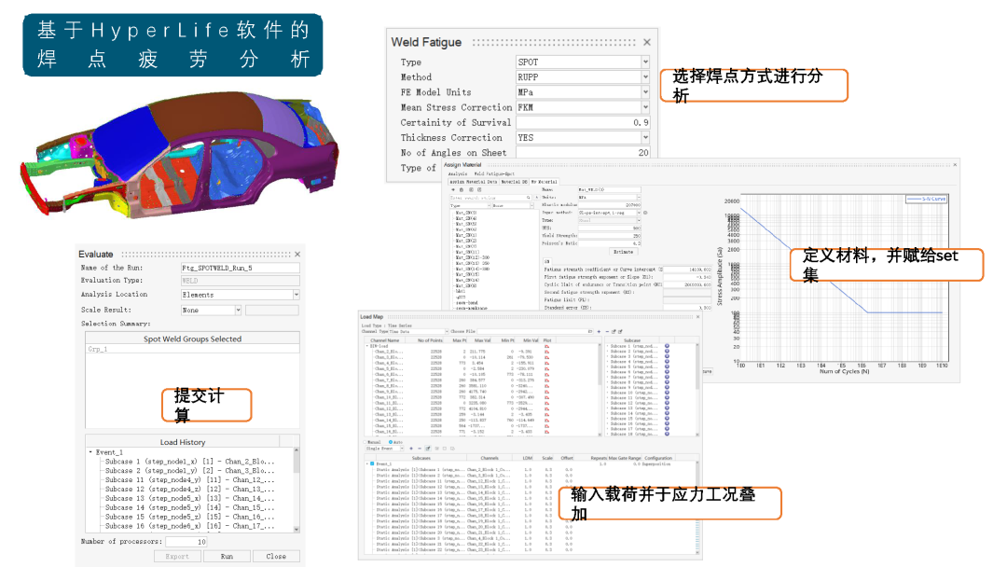The image size is (1007, 567).
Task: Click the blue add icon beside Subcase 4
Action: point(667,362)
